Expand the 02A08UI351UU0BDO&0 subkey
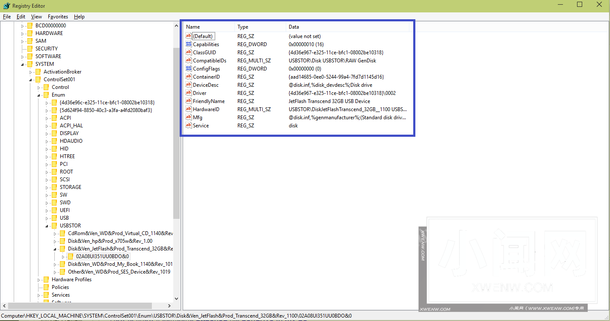 tap(63, 256)
